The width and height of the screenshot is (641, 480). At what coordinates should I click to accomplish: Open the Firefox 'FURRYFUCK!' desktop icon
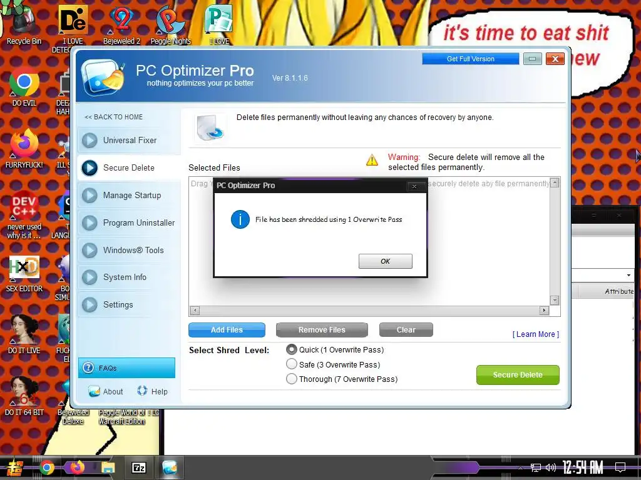click(24, 149)
